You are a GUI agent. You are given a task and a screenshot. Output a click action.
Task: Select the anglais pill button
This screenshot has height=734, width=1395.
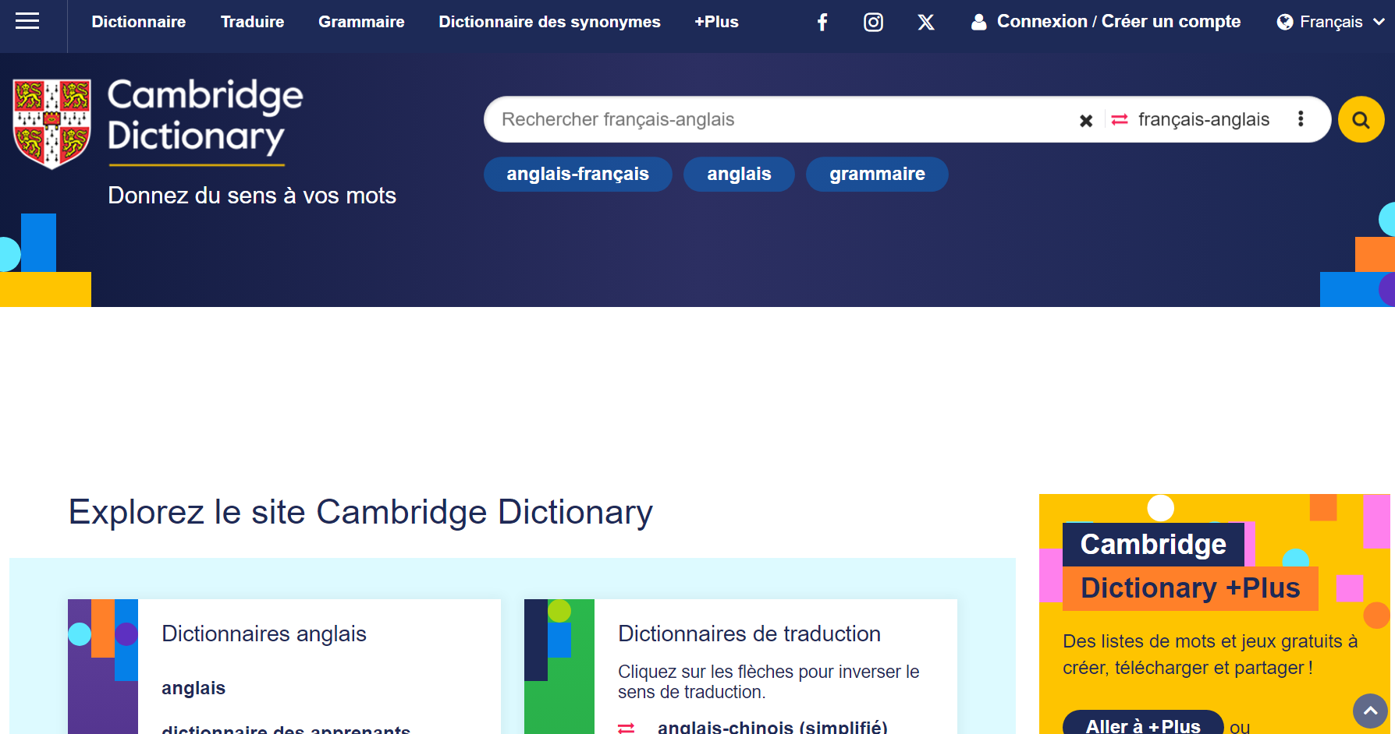[739, 174]
